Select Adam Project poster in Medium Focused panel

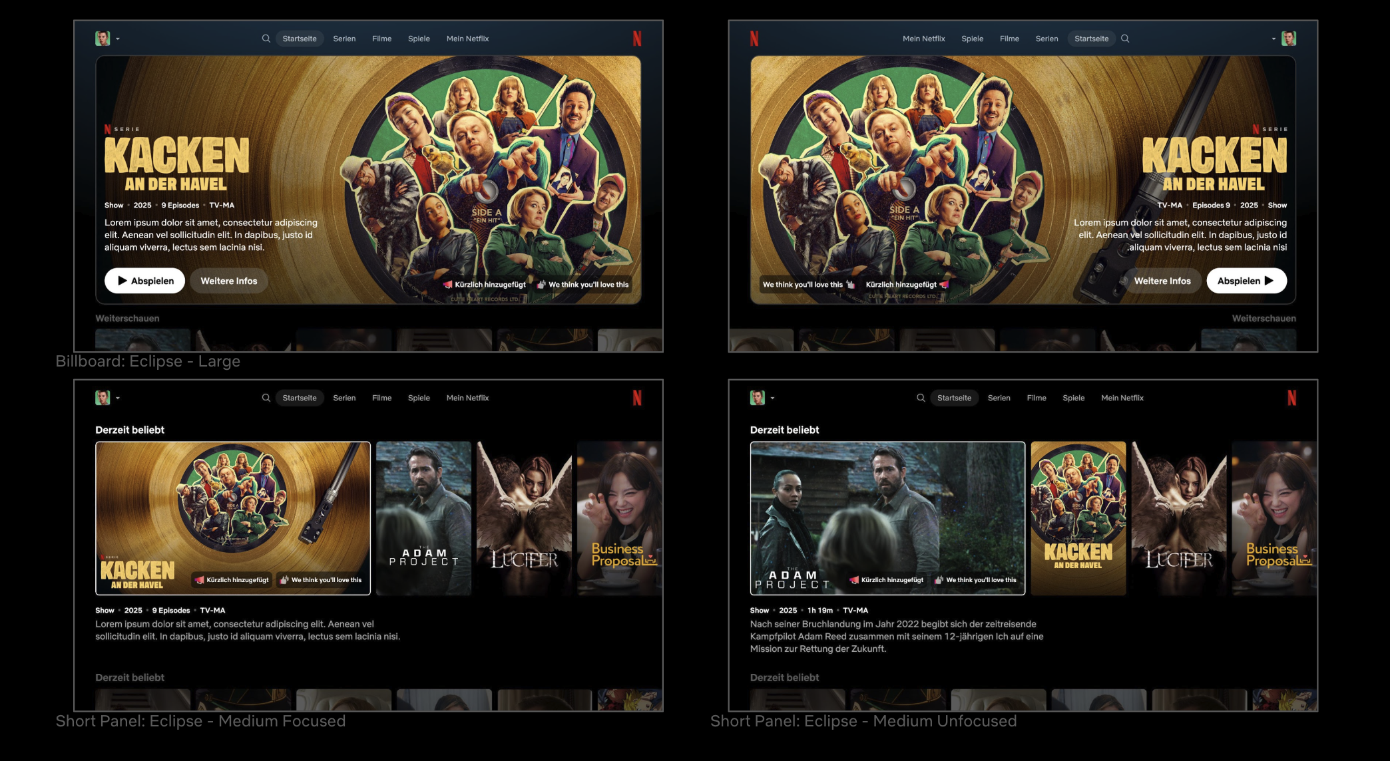423,518
